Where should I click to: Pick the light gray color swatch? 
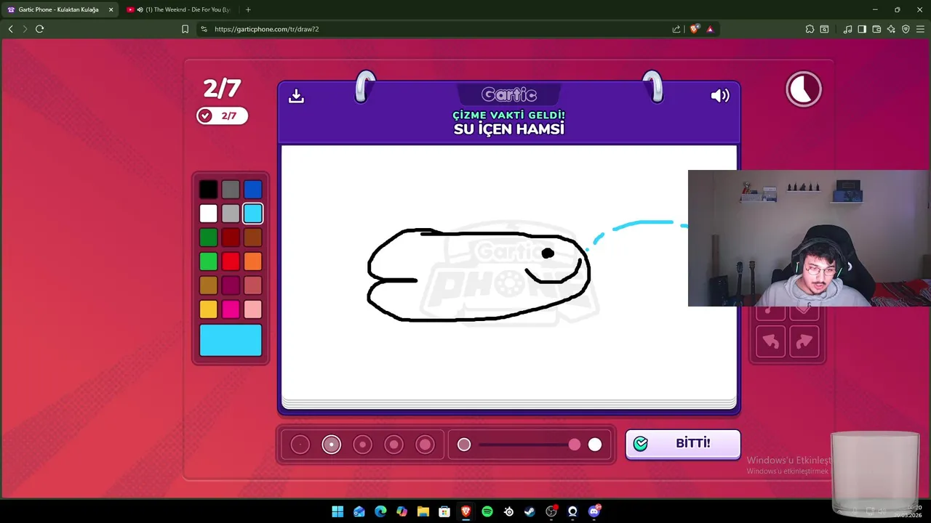pos(231,214)
